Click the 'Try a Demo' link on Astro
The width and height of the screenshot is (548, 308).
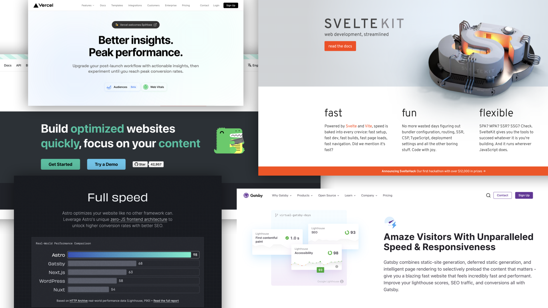point(106,164)
